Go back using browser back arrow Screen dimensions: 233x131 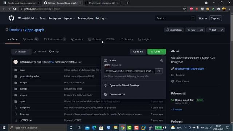pos(4,9)
